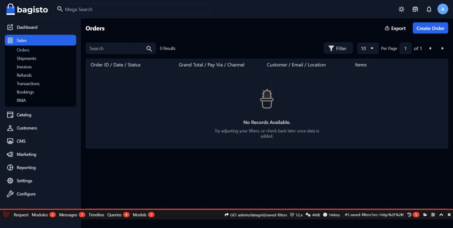Open the debugbar Timeline tab

pos(96,215)
